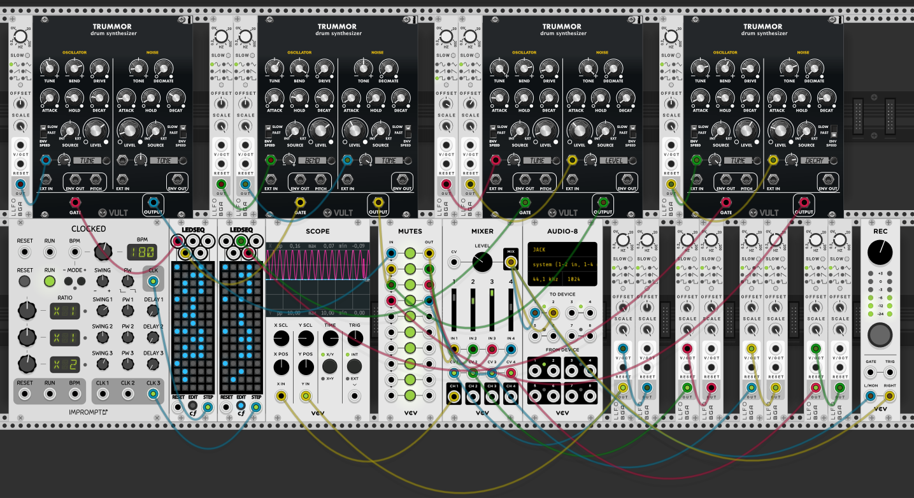Toggle the fourth mute button on Mutes
Screen dimensions: 914x498
(x=410, y=301)
